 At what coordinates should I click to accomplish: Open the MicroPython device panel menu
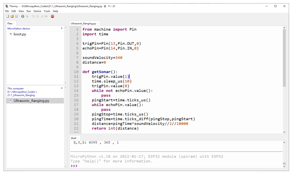coord(62,29)
